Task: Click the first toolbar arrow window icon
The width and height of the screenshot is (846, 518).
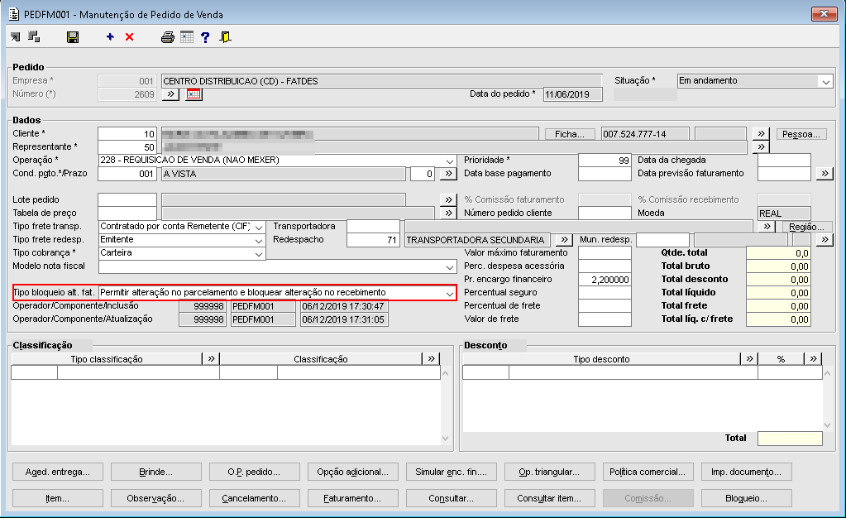Action: tap(16, 36)
